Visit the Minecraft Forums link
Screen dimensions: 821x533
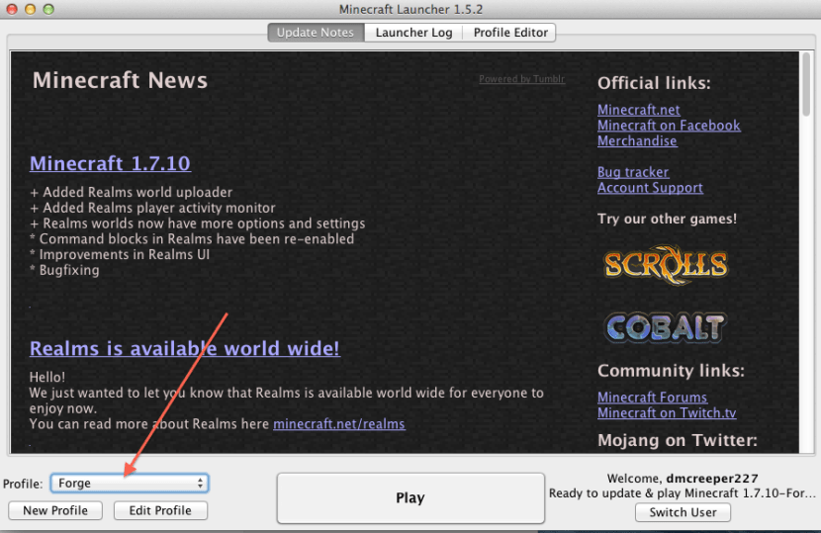pyautogui.click(x=652, y=398)
